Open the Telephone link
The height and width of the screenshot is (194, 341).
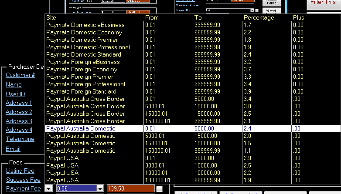20,139
